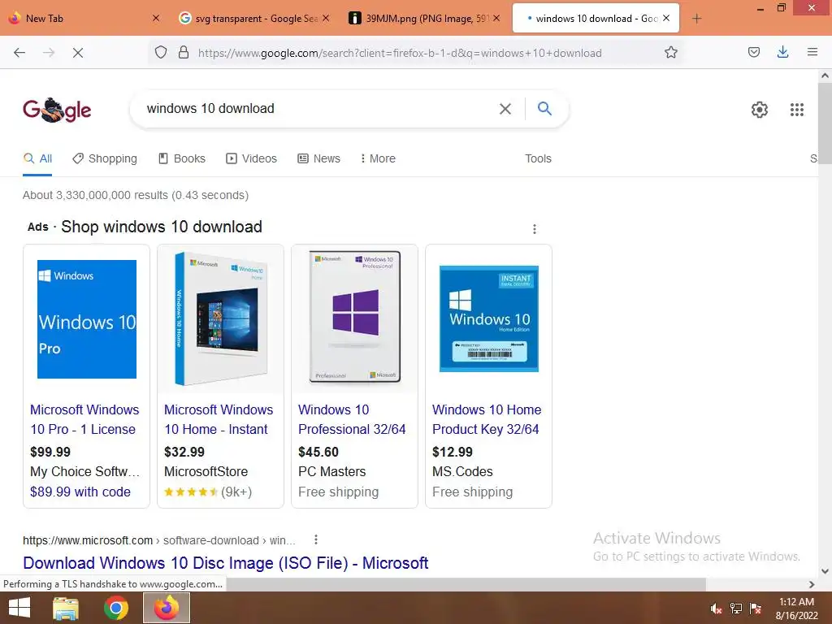Click the MicrosoftStore seller name

[206, 472]
